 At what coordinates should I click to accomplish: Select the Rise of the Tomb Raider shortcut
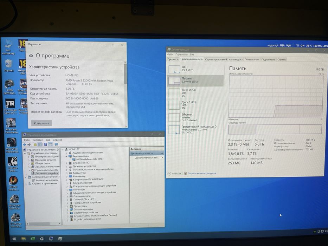point(11,126)
